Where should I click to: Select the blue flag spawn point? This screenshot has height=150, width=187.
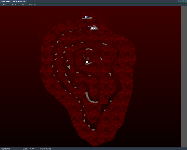92,28
